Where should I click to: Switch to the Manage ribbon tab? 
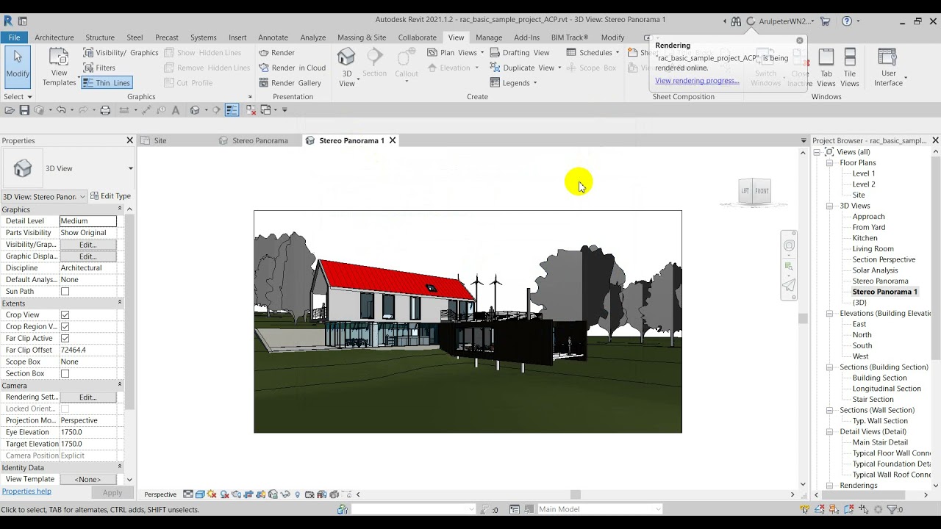click(489, 37)
